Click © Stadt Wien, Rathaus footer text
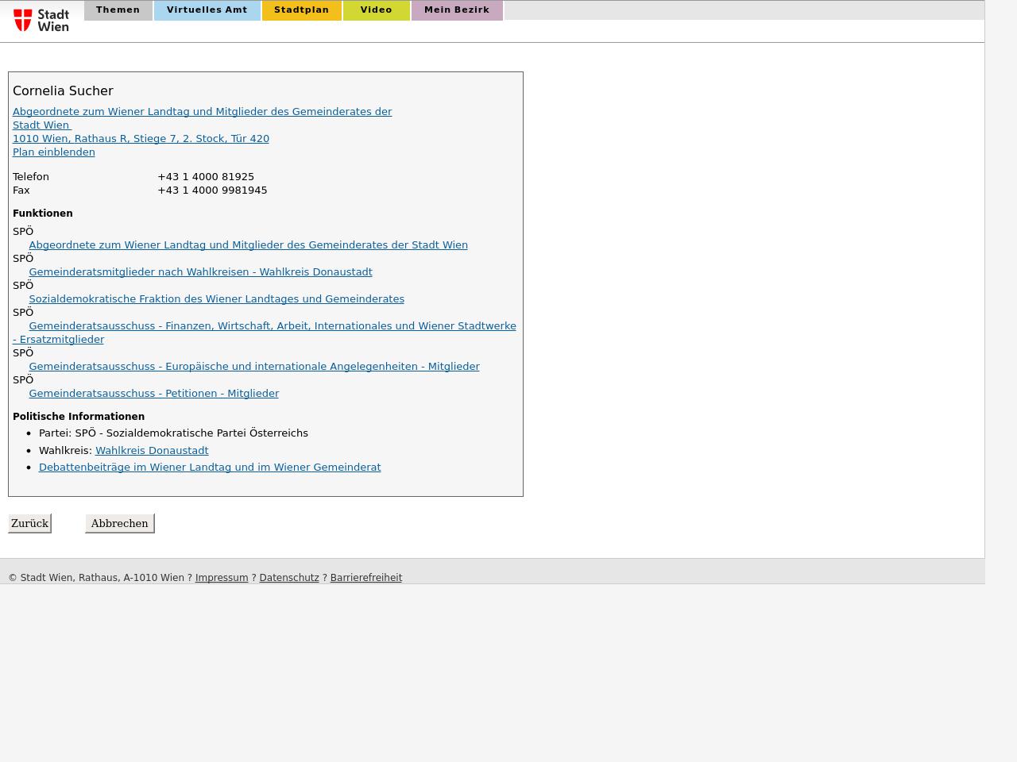 (96, 578)
